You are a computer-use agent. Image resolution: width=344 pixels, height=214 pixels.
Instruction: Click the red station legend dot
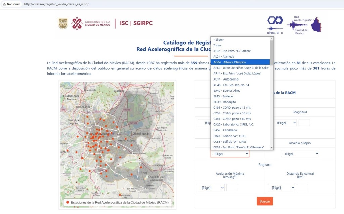pos(68,202)
